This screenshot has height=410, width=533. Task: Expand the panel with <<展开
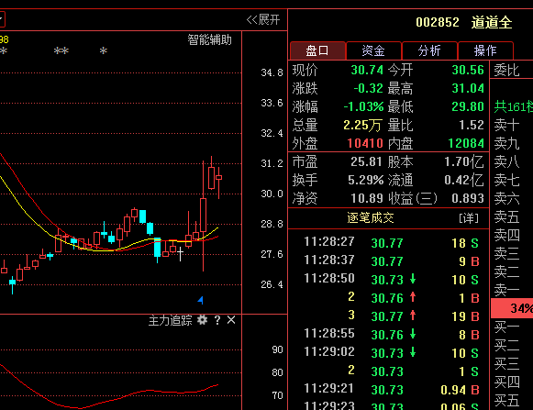263,19
